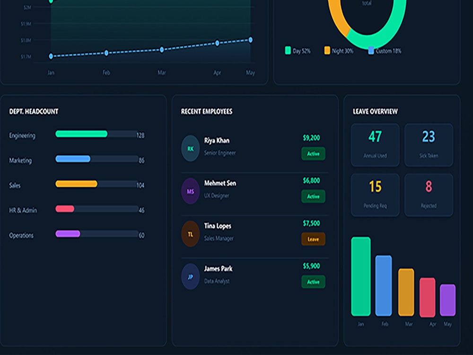Click the $5,900 salary value
This screenshot has height=355, width=473.
click(x=311, y=266)
